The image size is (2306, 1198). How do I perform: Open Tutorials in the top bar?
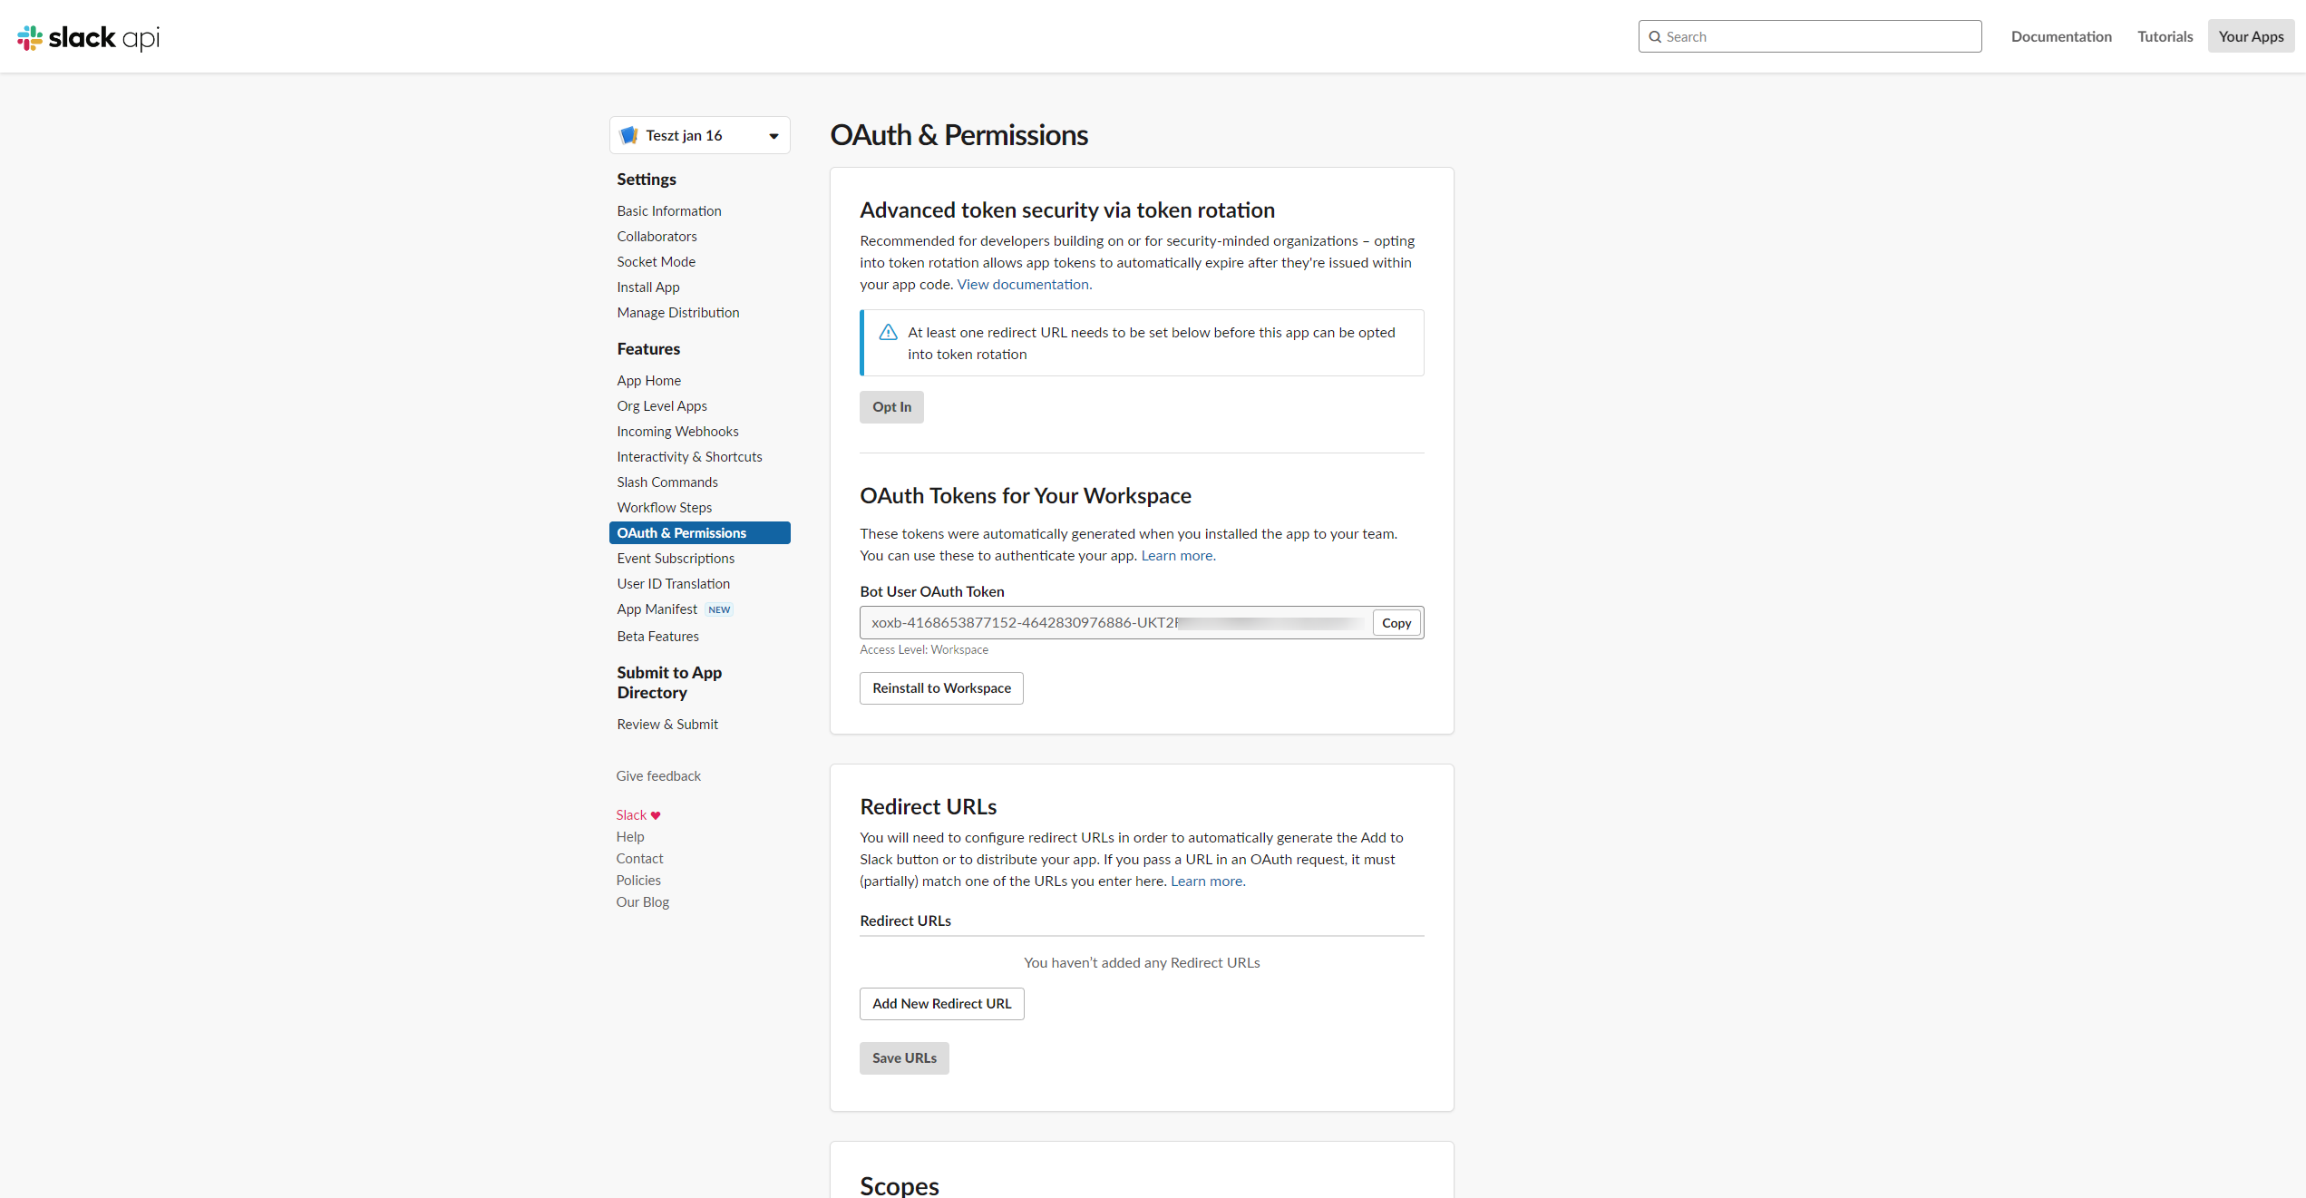(2165, 36)
